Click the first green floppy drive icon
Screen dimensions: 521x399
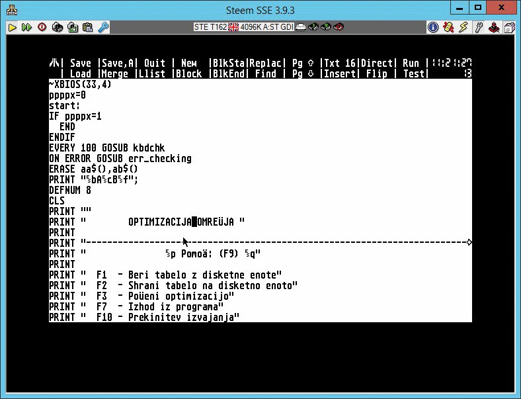point(313,27)
